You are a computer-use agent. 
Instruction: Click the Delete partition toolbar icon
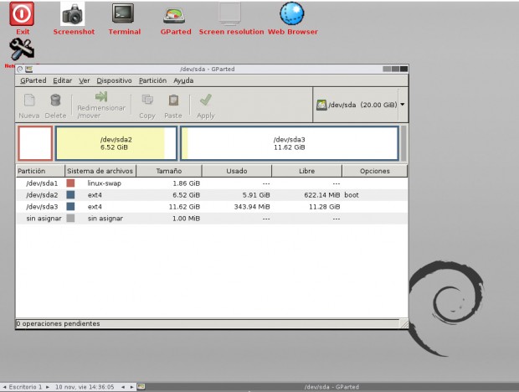tap(55, 100)
